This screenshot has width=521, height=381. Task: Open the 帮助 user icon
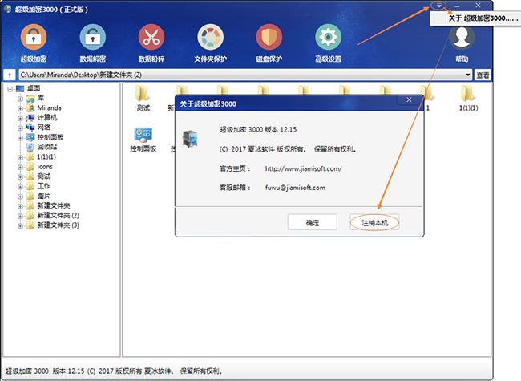(x=462, y=37)
